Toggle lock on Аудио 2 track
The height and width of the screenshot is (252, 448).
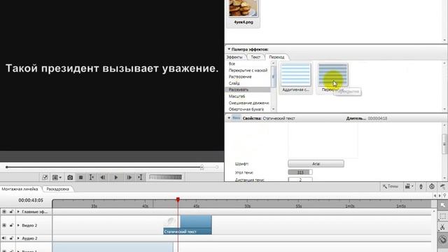[x=11, y=238]
